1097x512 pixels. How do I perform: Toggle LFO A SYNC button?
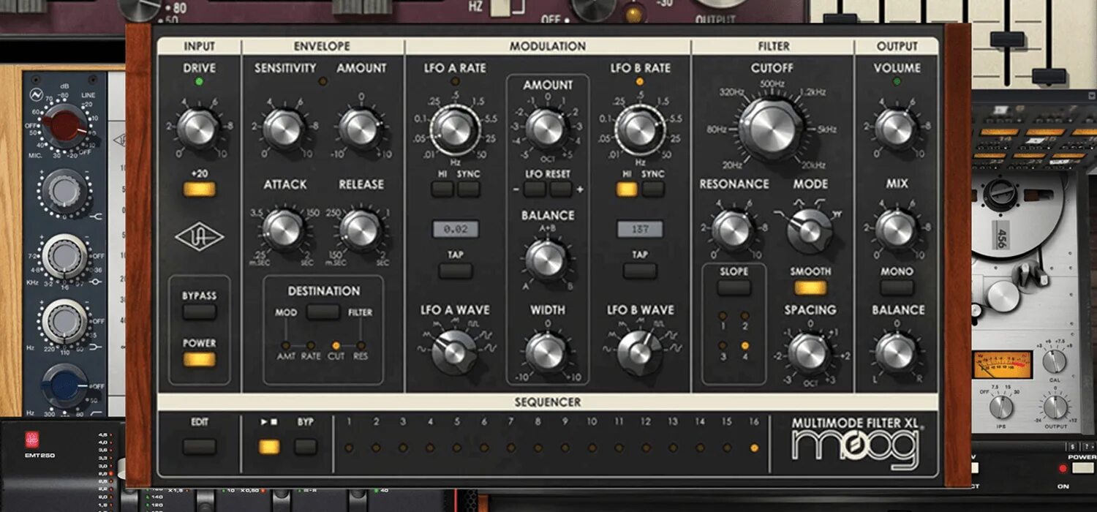[x=469, y=189]
